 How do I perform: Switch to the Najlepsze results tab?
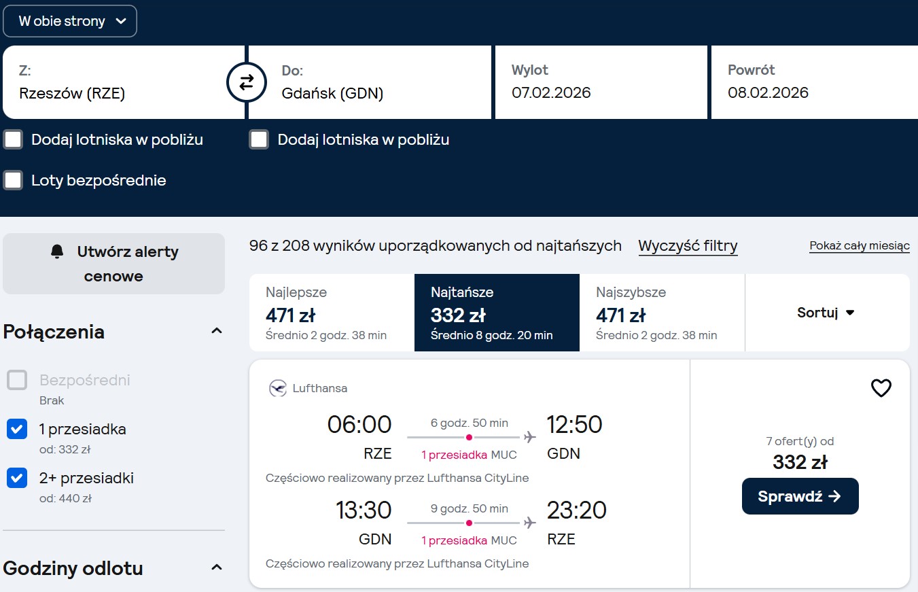[x=332, y=313]
